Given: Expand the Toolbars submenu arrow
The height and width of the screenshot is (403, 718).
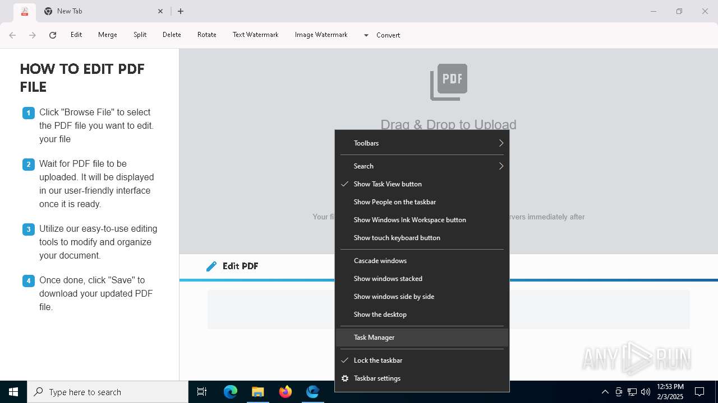Looking at the screenshot, I should coord(501,143).
